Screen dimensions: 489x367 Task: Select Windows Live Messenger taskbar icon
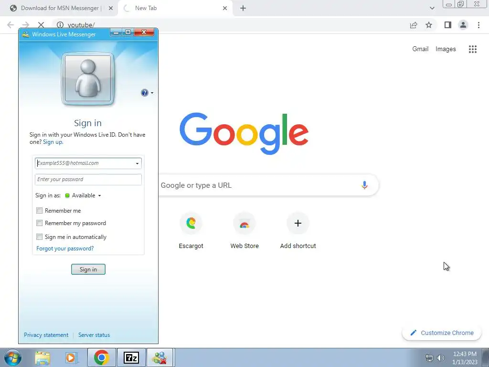point(160,358)
